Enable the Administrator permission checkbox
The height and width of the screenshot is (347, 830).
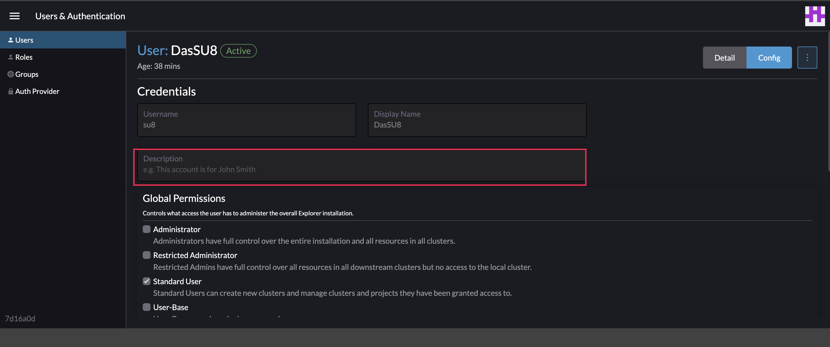pos(147,229)
